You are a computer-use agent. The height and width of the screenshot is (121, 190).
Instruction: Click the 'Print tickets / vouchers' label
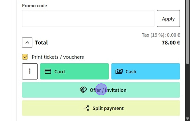pos(58,57)
